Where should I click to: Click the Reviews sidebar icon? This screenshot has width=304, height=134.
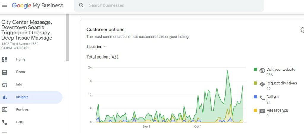pos(4,110)
